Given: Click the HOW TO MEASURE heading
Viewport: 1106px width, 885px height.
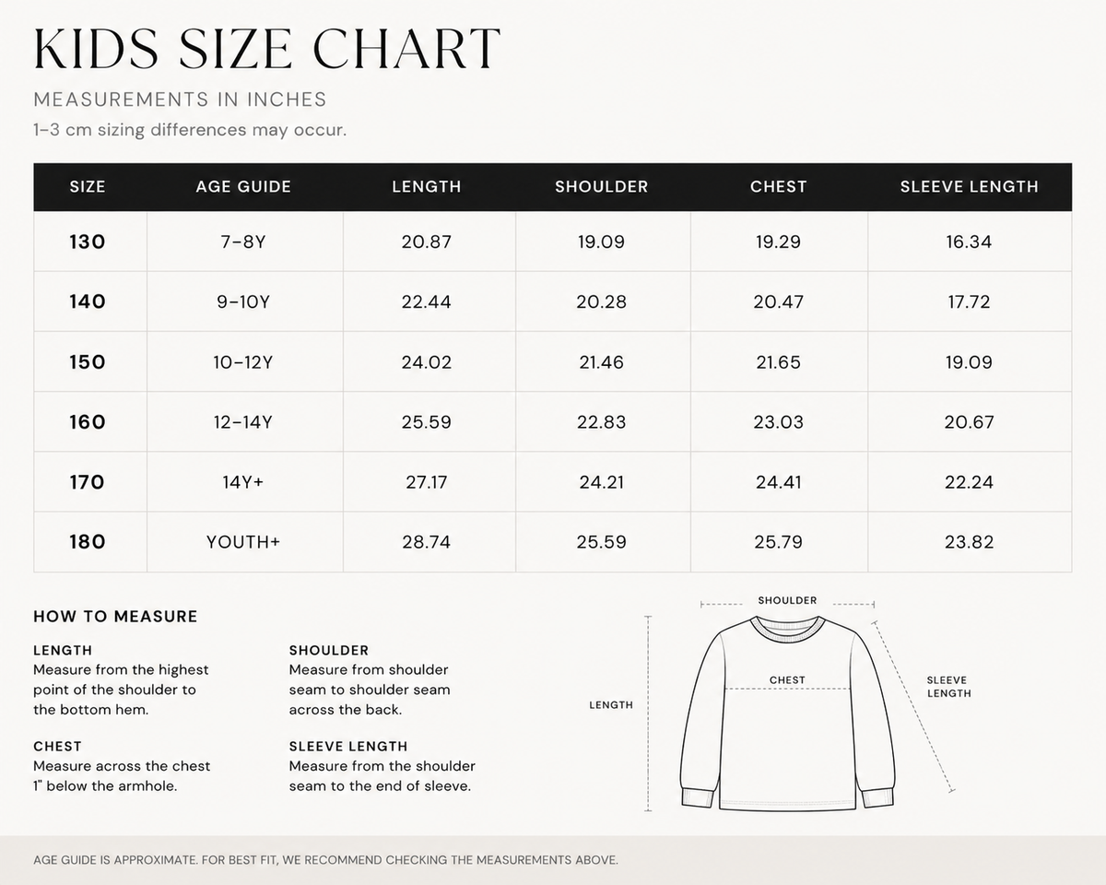Looking at the screenshot, I should [x=115, y=617].
